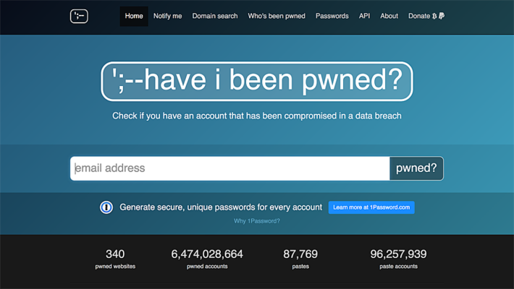
Task: Select the API menu item
Action: coord(364,16)
